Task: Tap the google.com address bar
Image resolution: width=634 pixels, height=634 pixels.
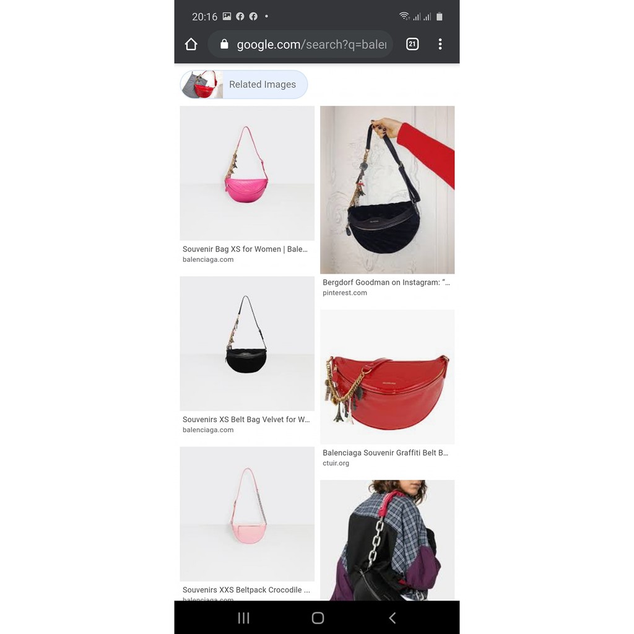Action: (x=300, y=44)
